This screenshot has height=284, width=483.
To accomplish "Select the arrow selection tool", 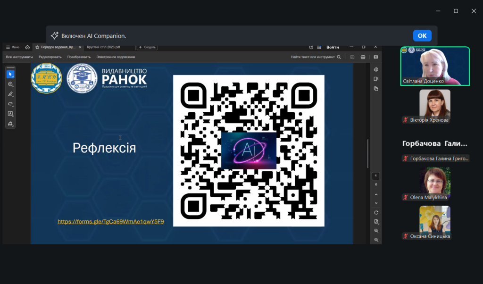I will click(10, 74).
